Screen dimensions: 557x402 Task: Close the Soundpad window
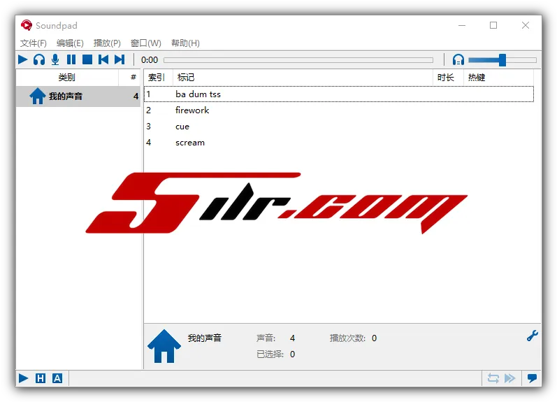tap(526, 25)
